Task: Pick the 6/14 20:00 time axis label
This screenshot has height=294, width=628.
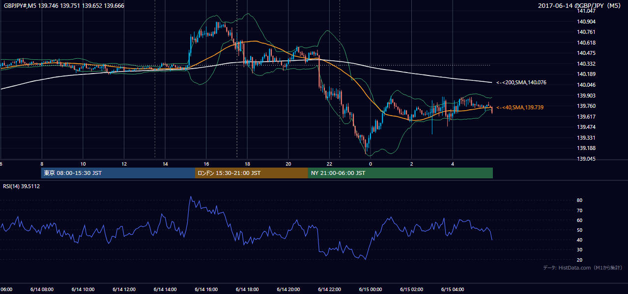Action: point(288,290)
